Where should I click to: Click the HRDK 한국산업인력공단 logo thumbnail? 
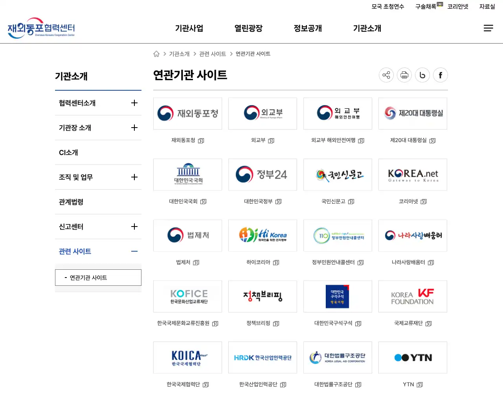click(x=263, y=358)
